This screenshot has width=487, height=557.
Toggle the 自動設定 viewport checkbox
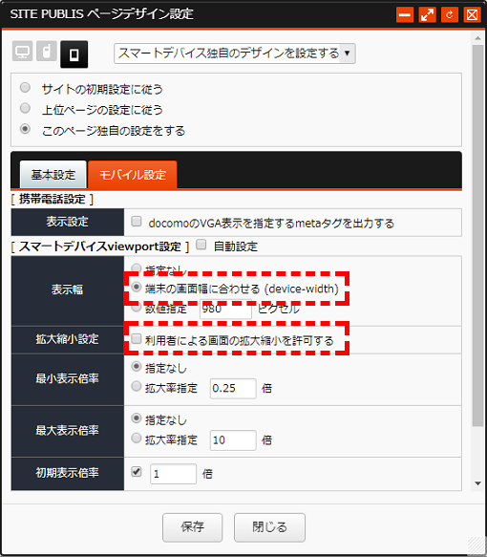point(201,245)
